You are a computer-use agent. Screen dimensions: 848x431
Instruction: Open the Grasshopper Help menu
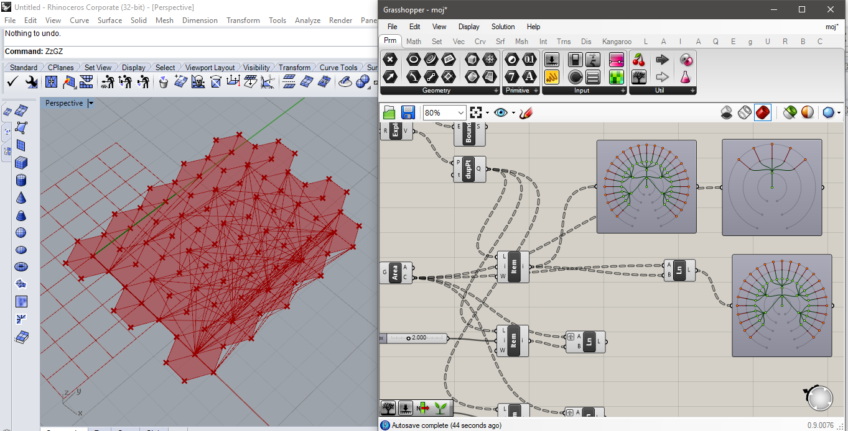coord(533,27)
